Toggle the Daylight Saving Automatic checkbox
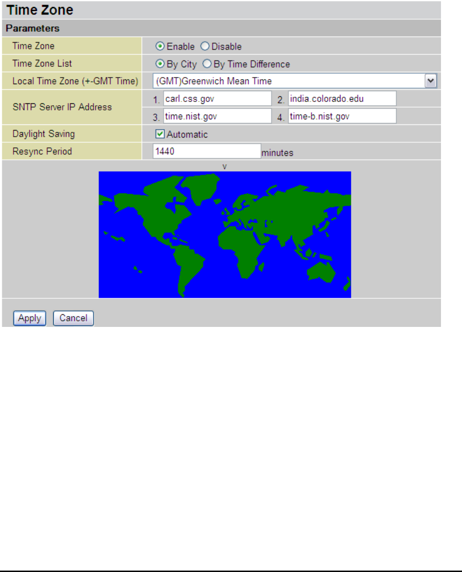 click(x=160, y=134)
